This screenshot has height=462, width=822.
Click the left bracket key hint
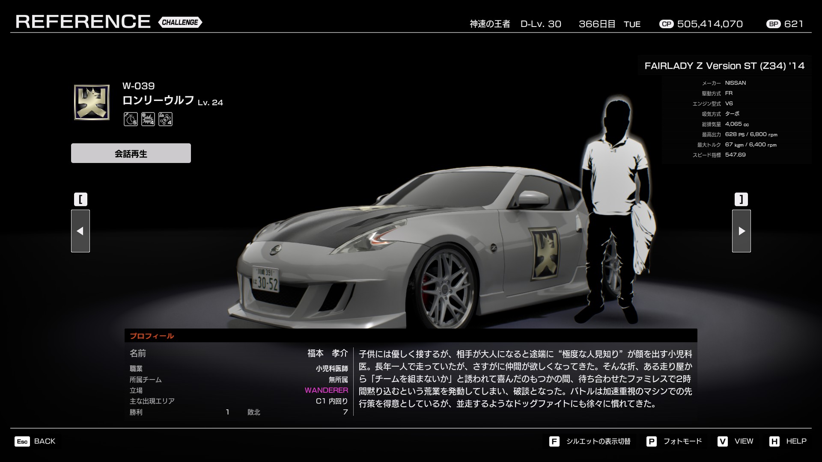tap(80, 199)
